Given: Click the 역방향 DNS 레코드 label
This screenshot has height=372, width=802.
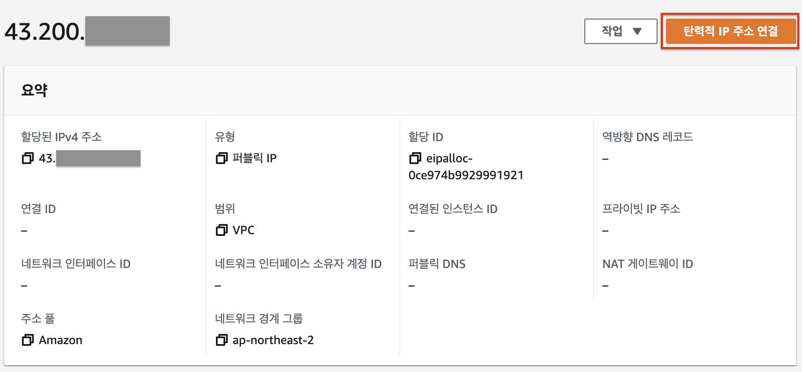Looking at the screenshot, I should [x=647, y=137].
